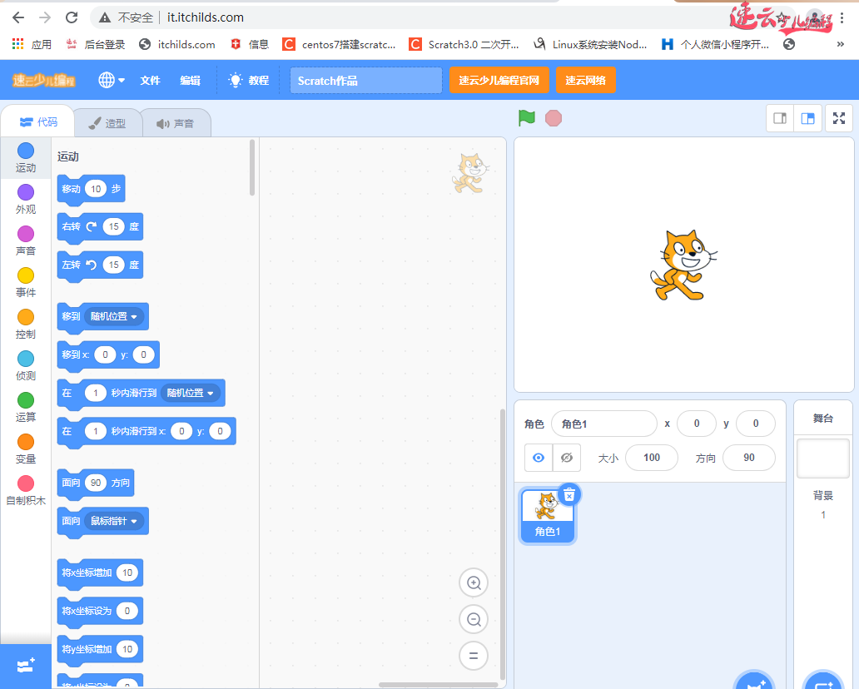Click the green flag to run project
The width and height of the screenshot is (859, 689).
click(526, 118)
